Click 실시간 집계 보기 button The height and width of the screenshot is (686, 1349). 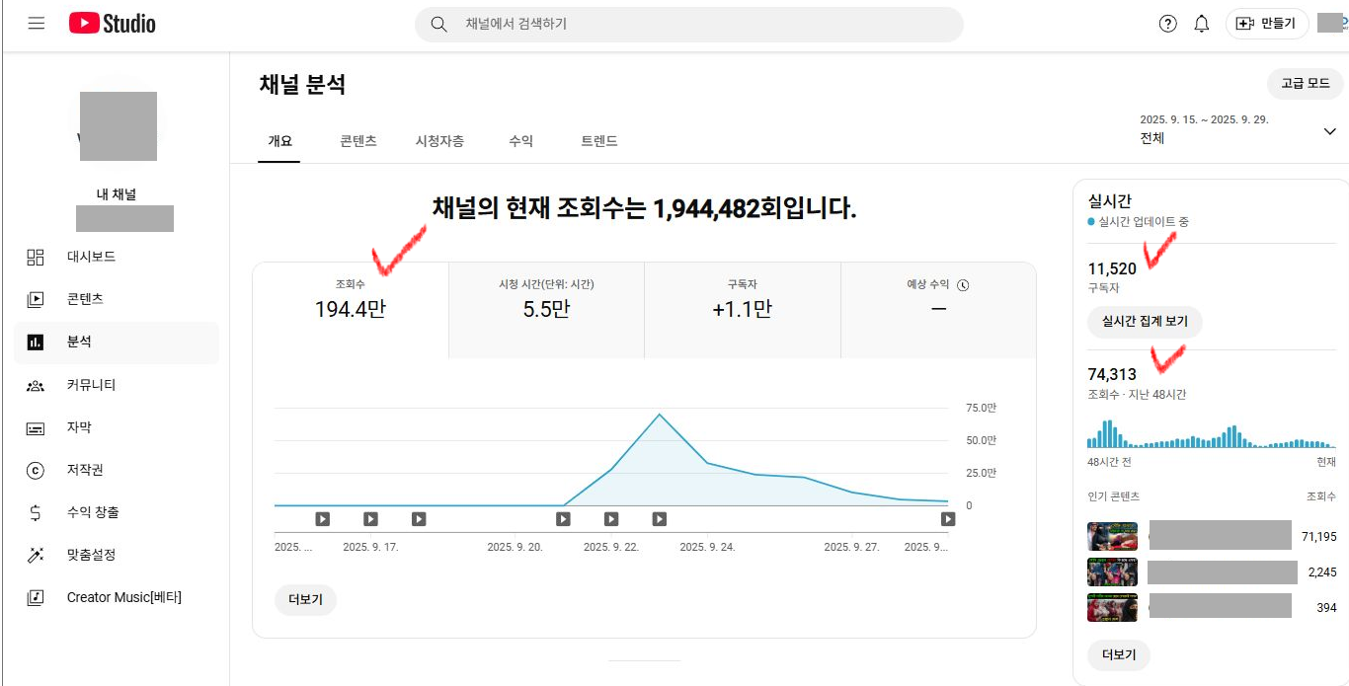(x=1145, y=321)
